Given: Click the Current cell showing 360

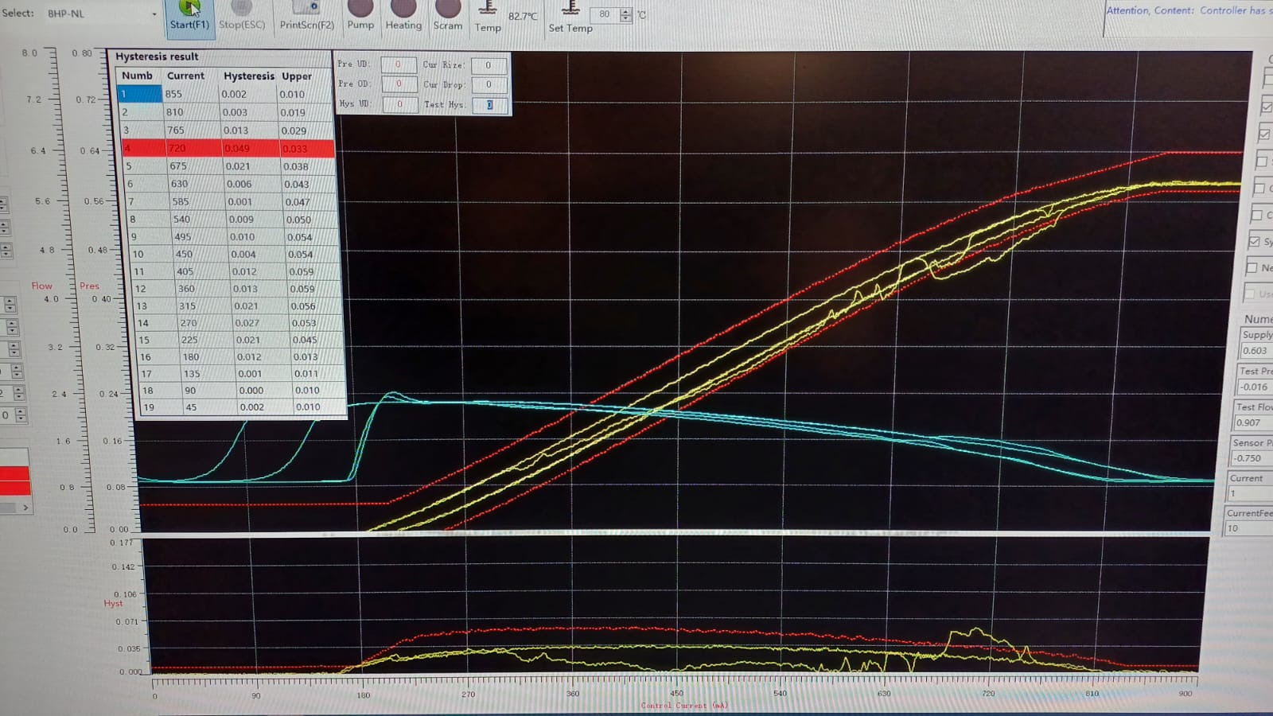Looking at the screenshot, I should 204,289.
